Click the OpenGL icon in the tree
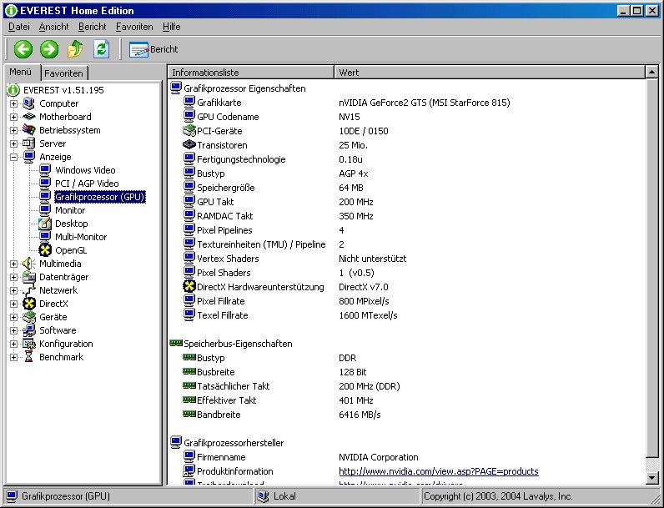The image size is (664, 508). point(45,250)
